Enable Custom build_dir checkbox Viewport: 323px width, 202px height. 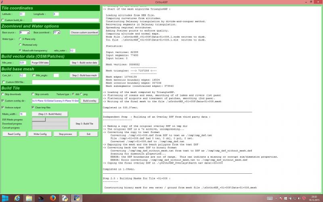click(x=3, y=20)
